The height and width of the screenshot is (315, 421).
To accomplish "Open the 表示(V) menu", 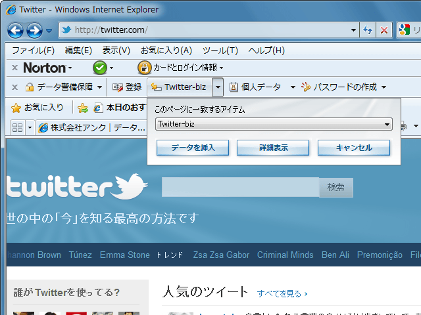I will click(x=116, y=51).
